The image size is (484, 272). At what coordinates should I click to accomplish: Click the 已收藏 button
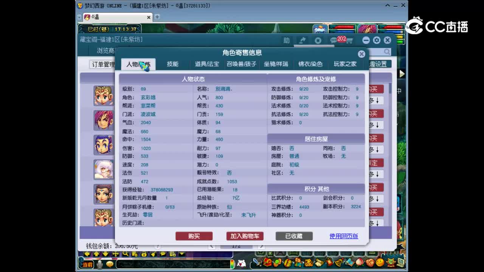click(294, 236)
